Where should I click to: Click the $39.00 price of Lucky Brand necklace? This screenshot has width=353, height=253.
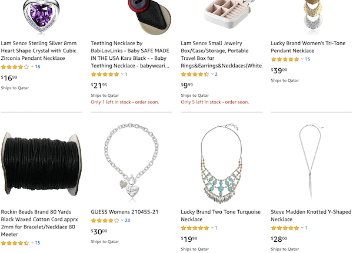tap(279, 70)
